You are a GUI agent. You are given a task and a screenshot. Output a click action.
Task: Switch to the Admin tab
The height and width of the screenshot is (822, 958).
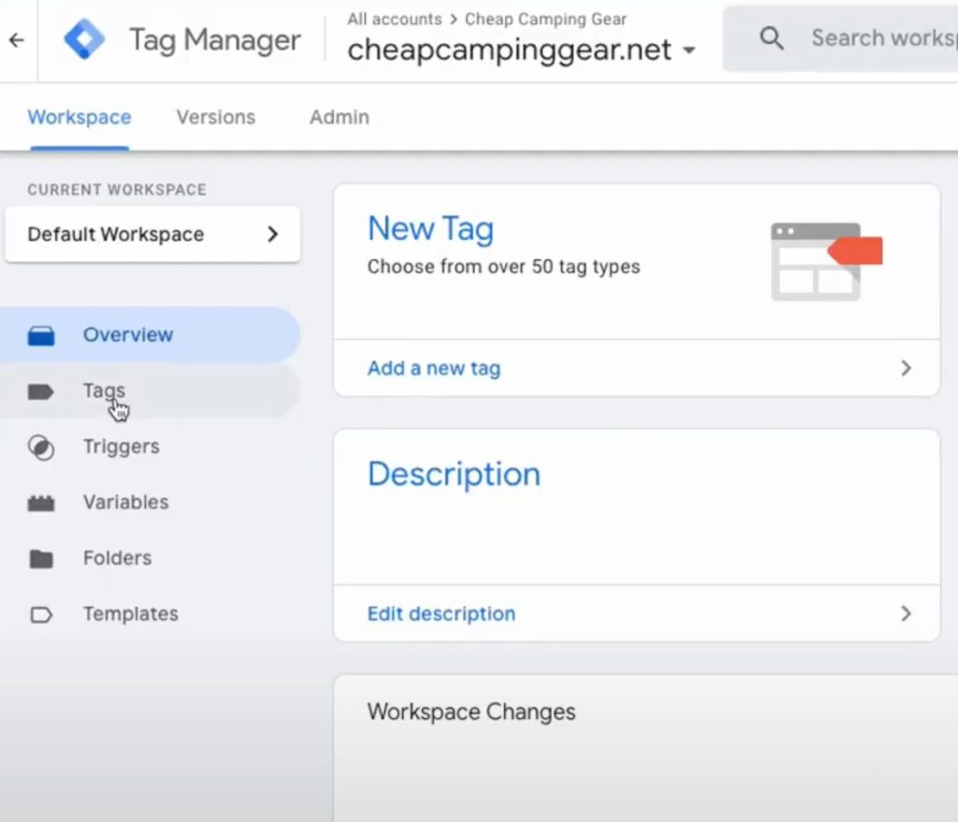tap(339, 117)
